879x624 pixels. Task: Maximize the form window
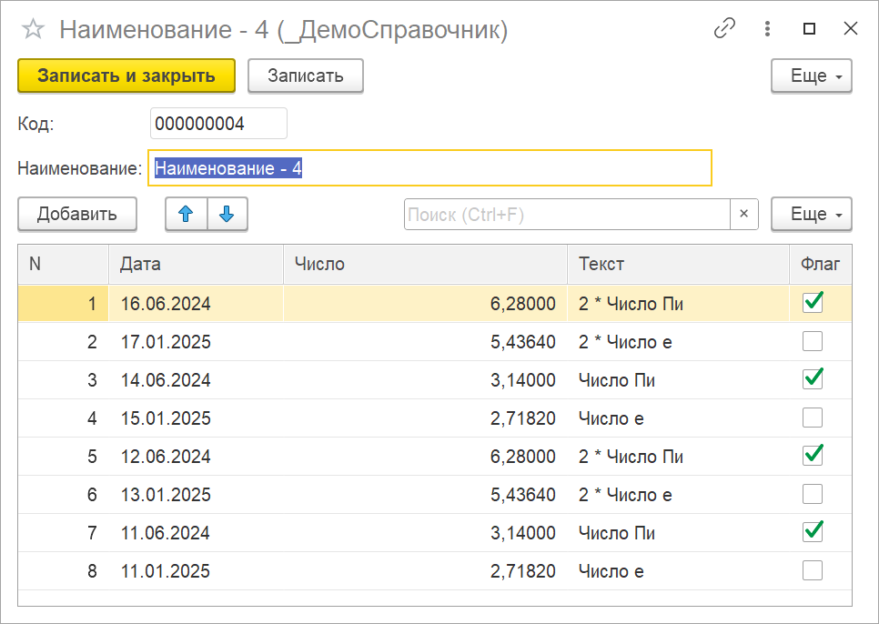(x=809, y=29)
